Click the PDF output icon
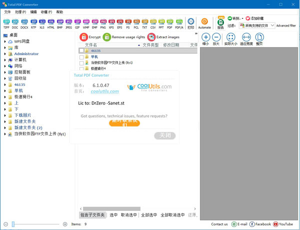 click(x=169, y=23)
